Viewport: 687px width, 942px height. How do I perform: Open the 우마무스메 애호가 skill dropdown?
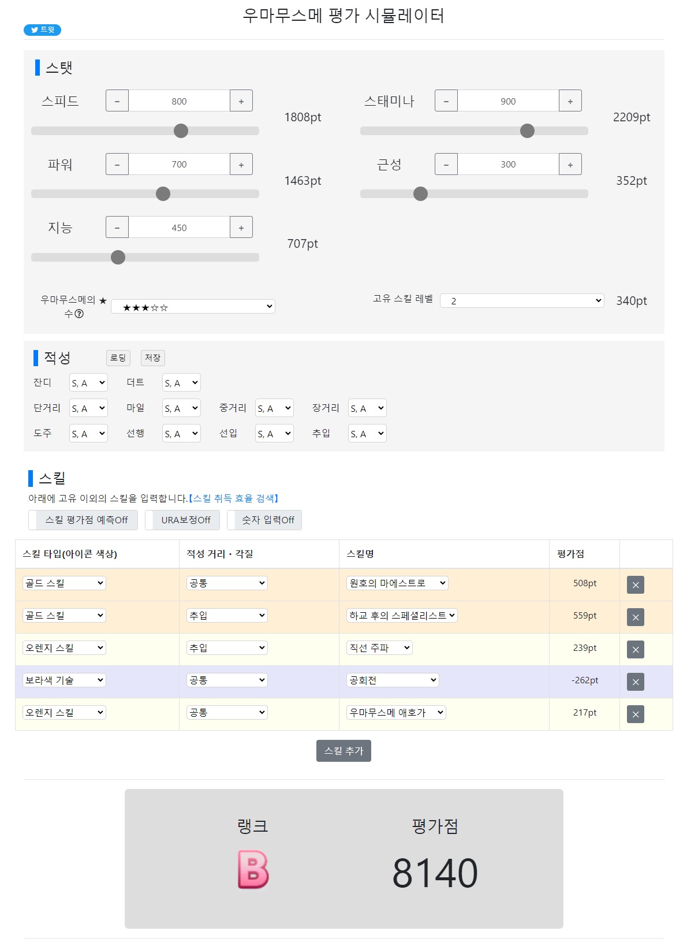(396, 712)
